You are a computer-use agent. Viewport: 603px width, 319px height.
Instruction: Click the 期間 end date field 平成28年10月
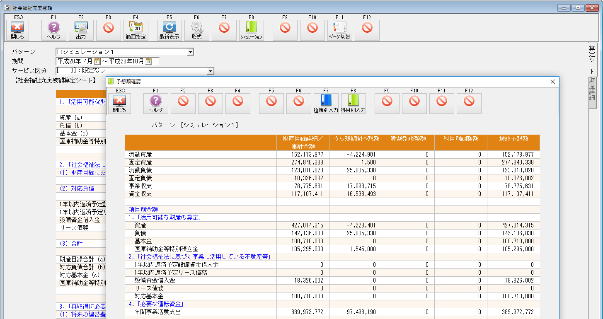point(126,61)
